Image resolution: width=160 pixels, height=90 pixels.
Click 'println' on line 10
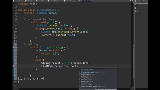(x=62, y=32)
